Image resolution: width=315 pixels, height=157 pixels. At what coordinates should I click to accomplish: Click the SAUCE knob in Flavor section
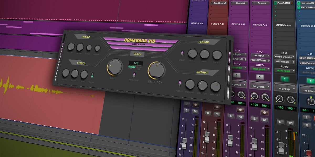(x=217, y=55)
